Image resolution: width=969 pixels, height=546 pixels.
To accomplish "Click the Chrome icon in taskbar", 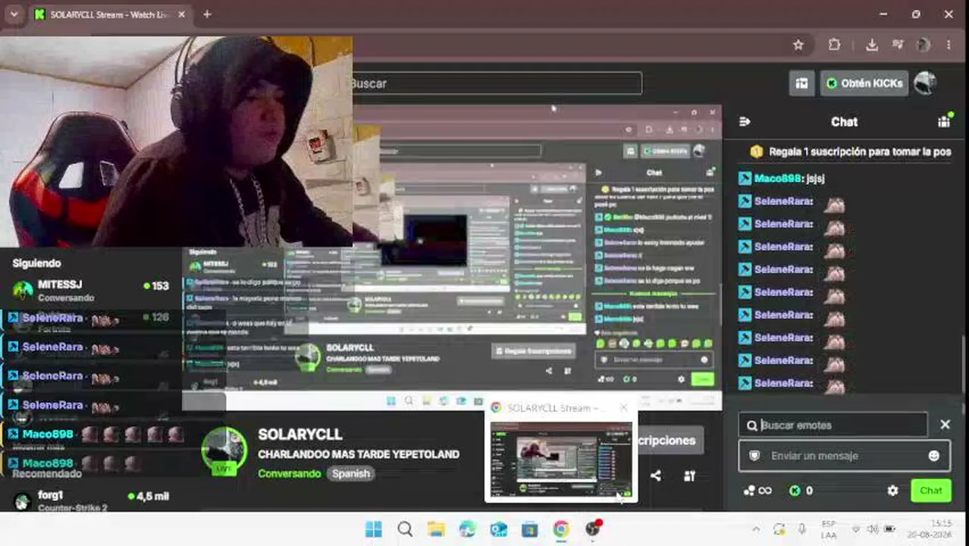I will tap(560, 529).
